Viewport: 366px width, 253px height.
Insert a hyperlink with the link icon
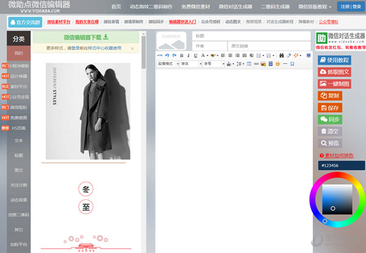click(256, 63)
